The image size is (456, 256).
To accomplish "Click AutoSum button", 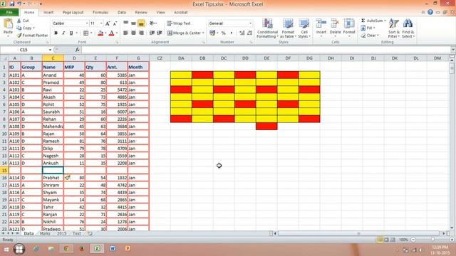I will click(372, 21).
